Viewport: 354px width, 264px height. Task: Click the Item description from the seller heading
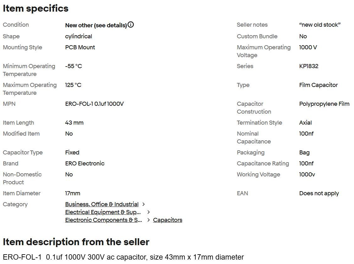point(76,242)
